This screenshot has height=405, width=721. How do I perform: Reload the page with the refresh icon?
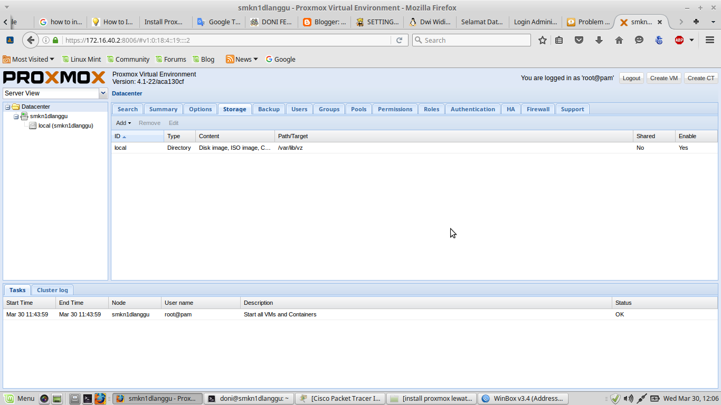click(x=400, y=40)
